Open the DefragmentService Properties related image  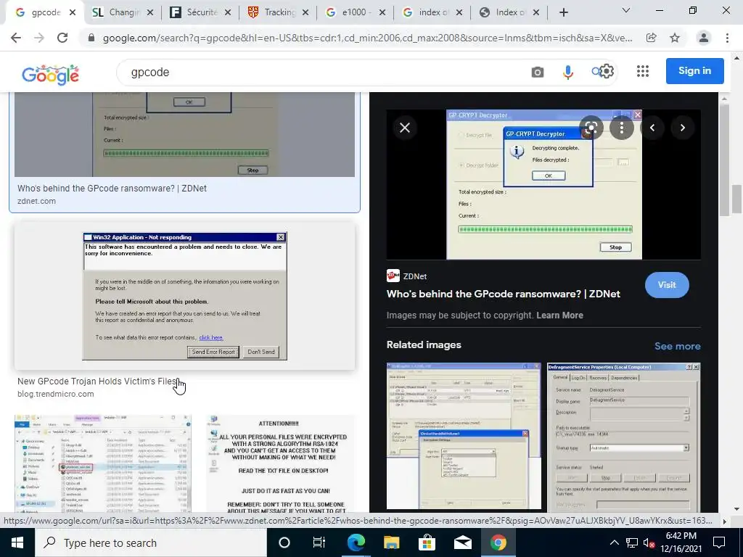click(623, 436)
